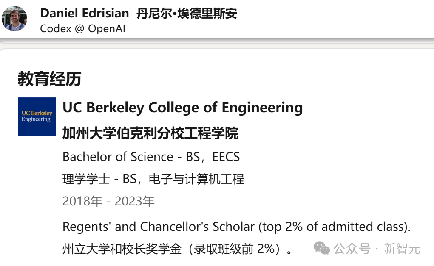The width and height of the screenshot is (434, 266).
Task: Click the 2018年 start year
Action: pos(82,201)
